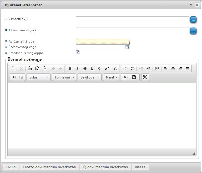Click Paste as plain text icon
The image size is (202, 173).
click(44, 69)
